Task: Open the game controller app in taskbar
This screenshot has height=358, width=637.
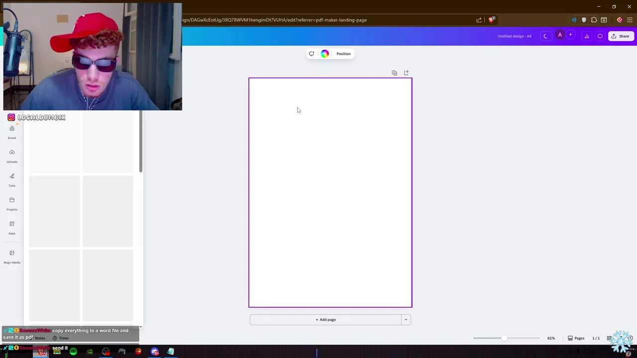Action: 122,352
